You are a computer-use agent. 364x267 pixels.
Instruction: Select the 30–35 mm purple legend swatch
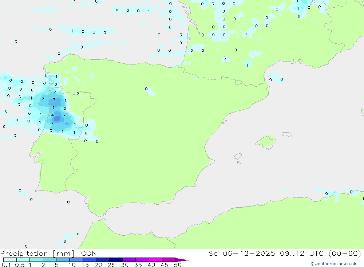point(129,260)
